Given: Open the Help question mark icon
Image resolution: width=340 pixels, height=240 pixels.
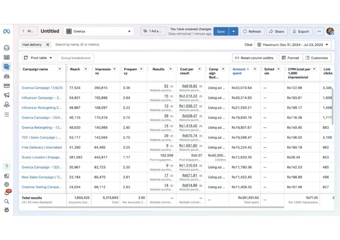Looking at the screenshot, I should click(x=7, y=166).
